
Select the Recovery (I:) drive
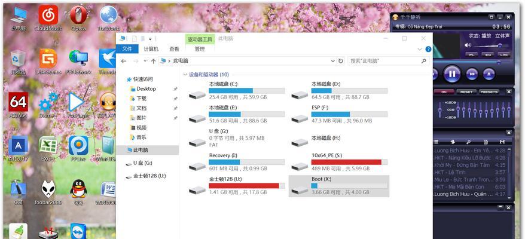(x=236, y=162)
